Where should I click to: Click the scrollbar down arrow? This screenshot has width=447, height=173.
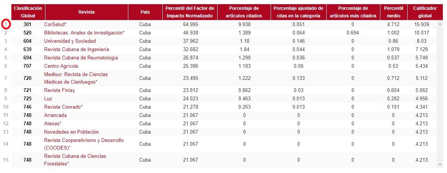440,165
